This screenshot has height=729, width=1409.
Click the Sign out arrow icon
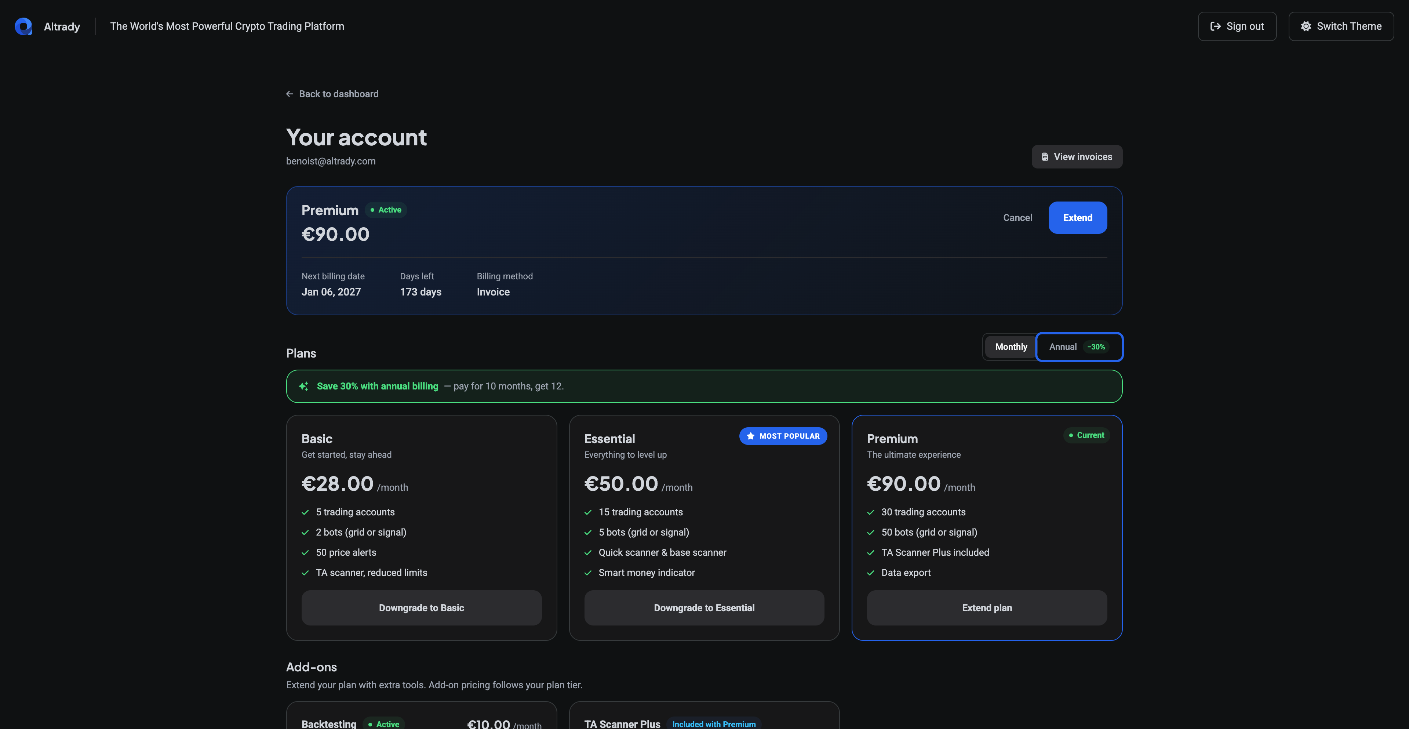coord(1215,26)
